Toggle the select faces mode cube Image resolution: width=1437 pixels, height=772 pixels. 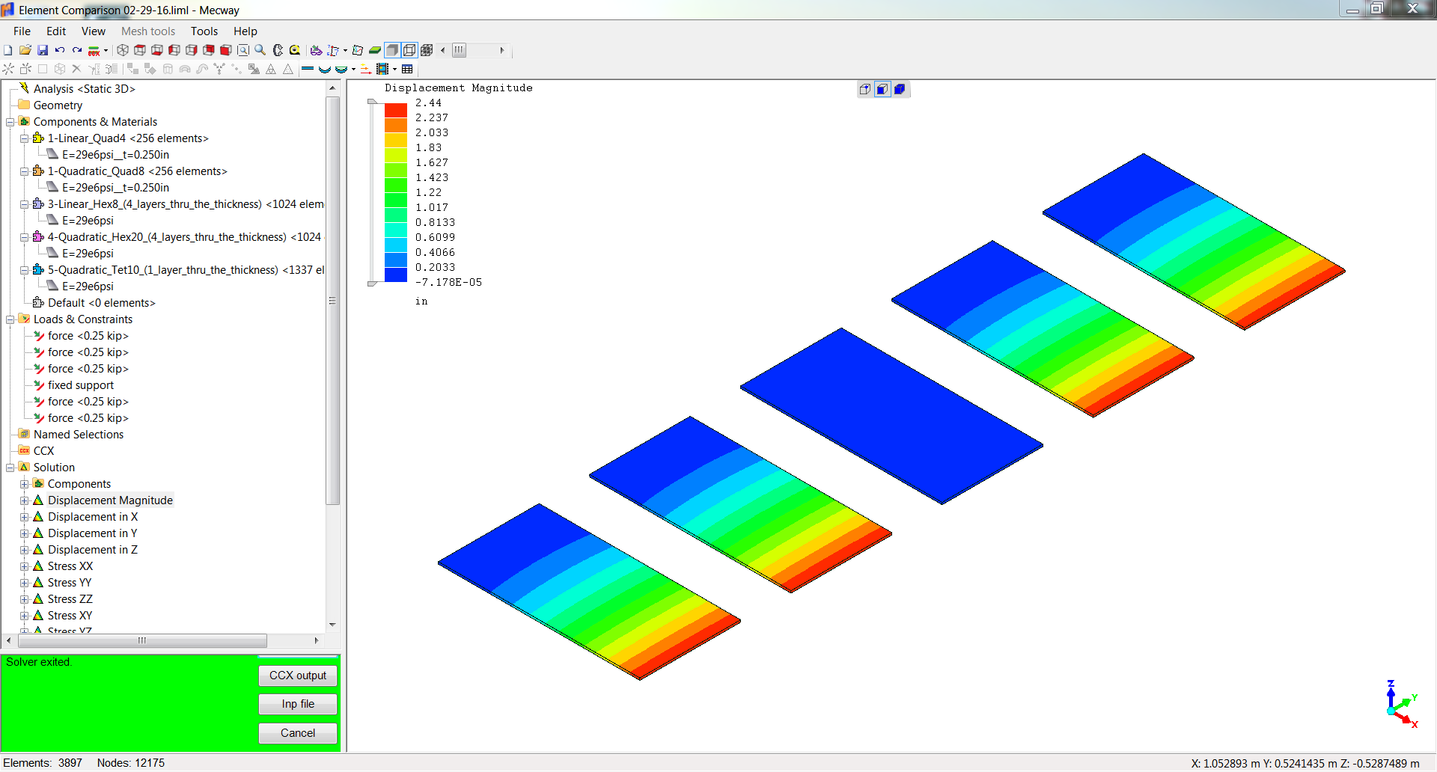[882, 89]
